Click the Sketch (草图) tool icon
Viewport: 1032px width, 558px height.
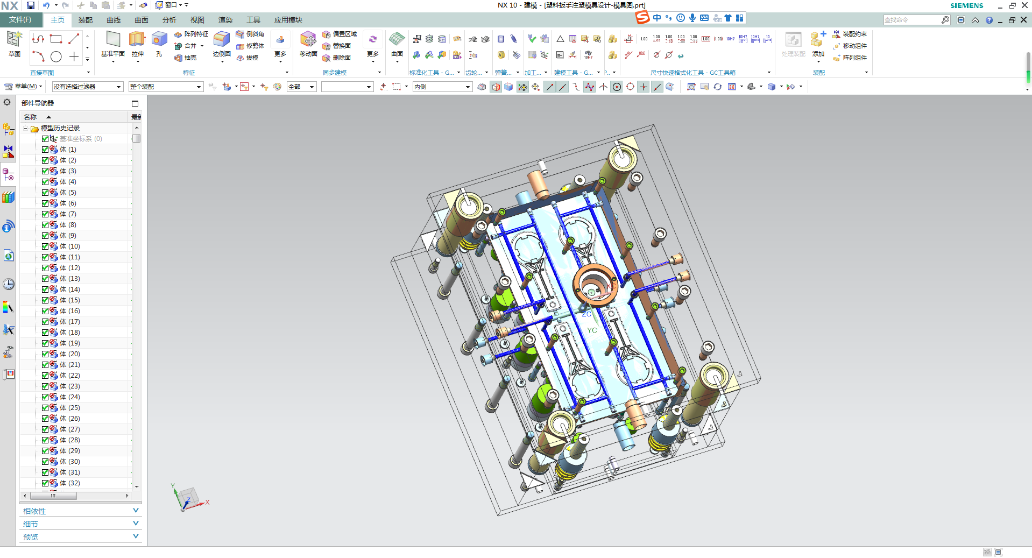14,39
